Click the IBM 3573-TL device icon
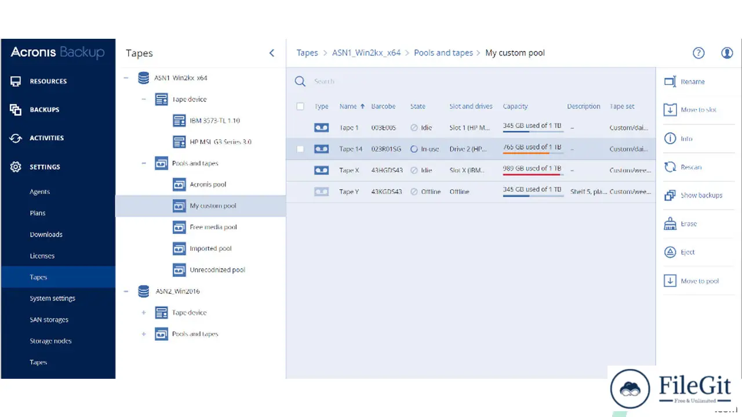 click(179, 120)
